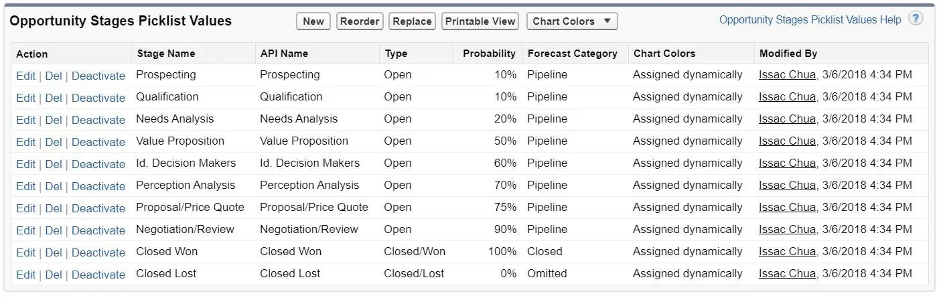Open the Printable View
The height and width of the screenshot is (298, 941).
480,21
